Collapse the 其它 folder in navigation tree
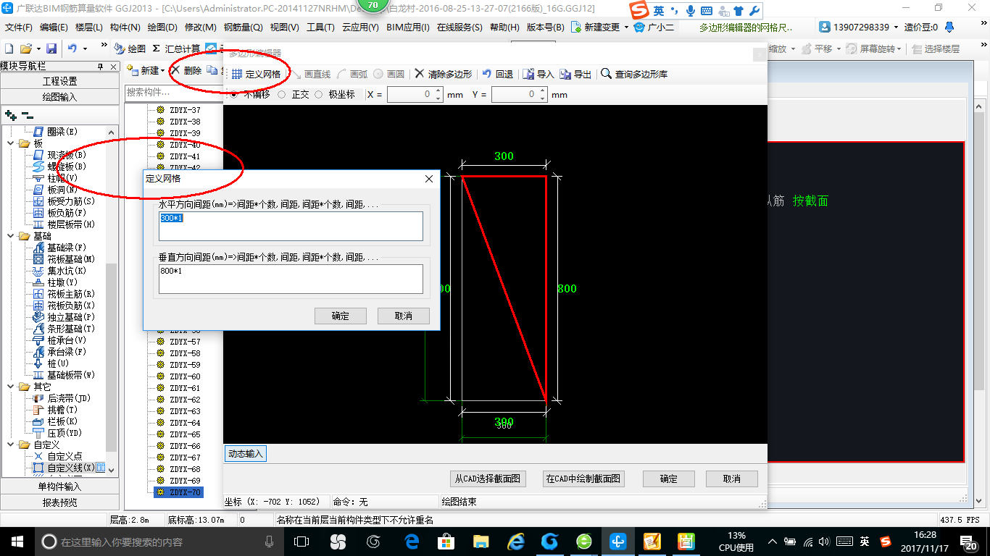This screenshot has height=556, width=990. coord(11,387)
